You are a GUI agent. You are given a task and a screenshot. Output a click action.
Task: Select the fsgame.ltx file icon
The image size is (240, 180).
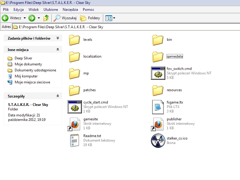click(158, 107)
